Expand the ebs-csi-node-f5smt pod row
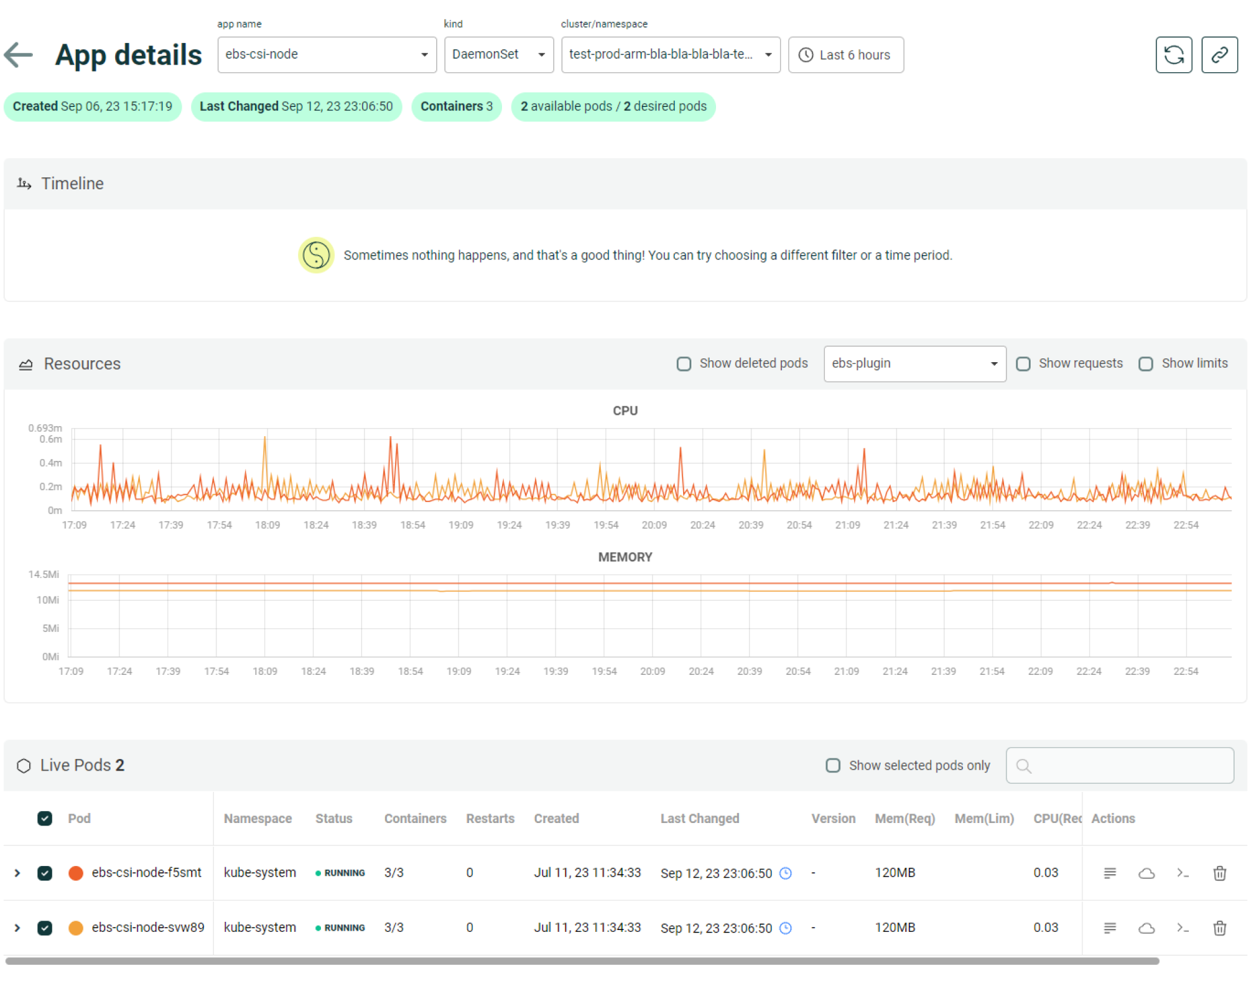1251x987 pixels. pyautogui.click(x=18, y=873)
